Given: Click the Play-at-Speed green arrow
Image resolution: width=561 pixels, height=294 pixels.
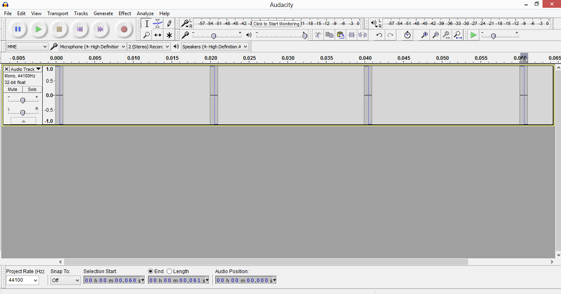Looking at the screenshot, I should (474, 35).
